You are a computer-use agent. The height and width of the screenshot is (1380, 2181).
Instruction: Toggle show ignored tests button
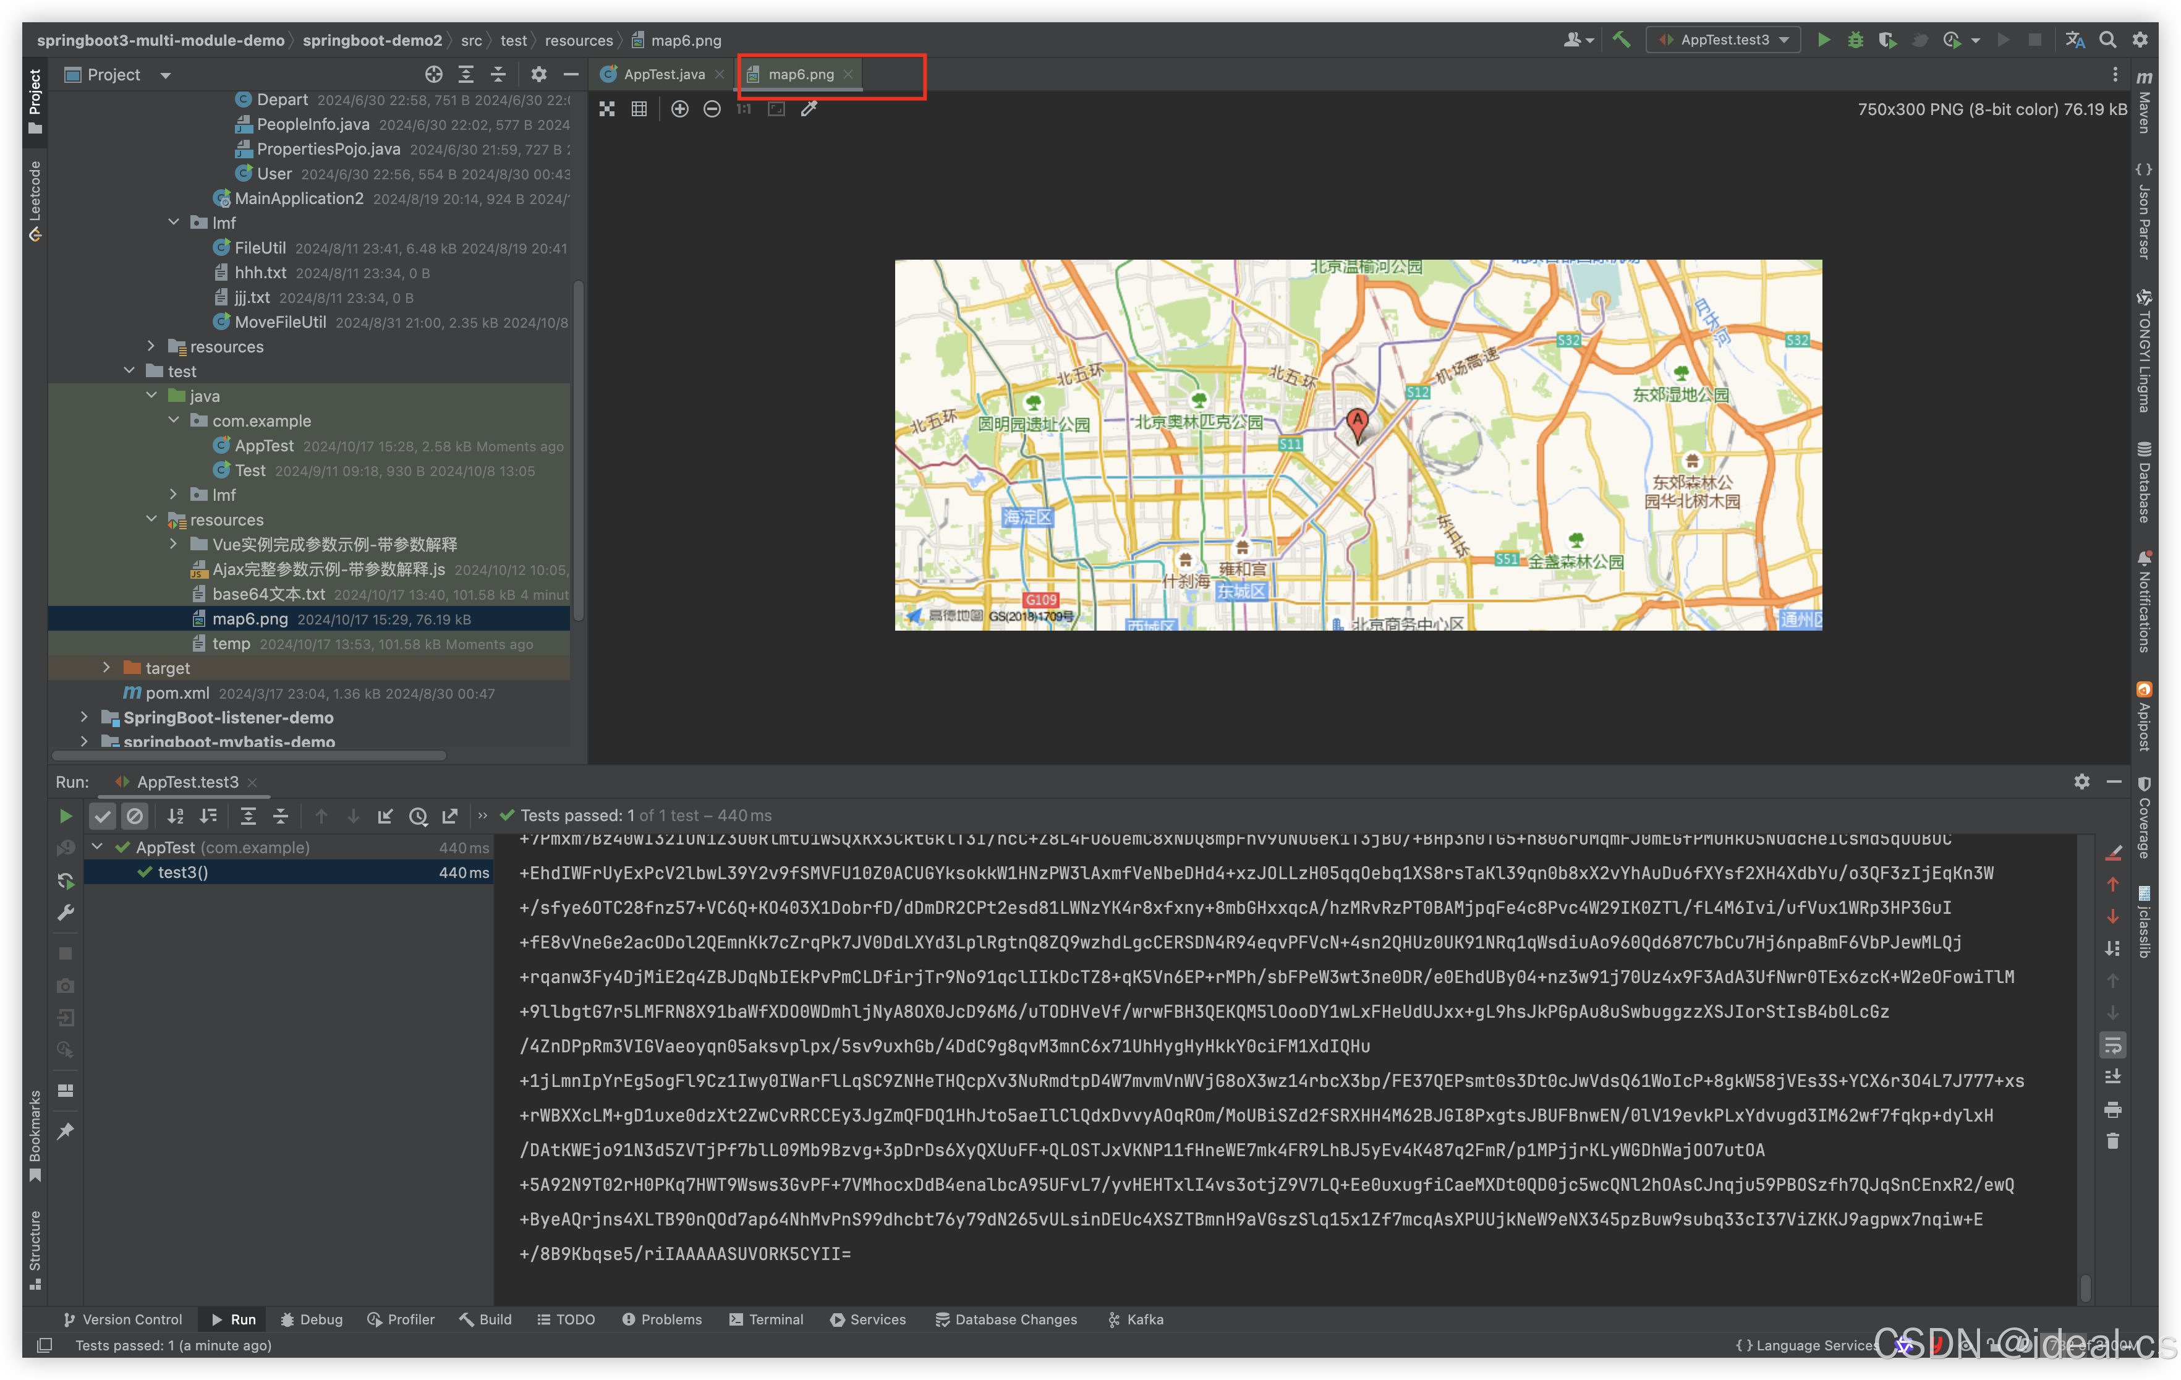(135, 816)
